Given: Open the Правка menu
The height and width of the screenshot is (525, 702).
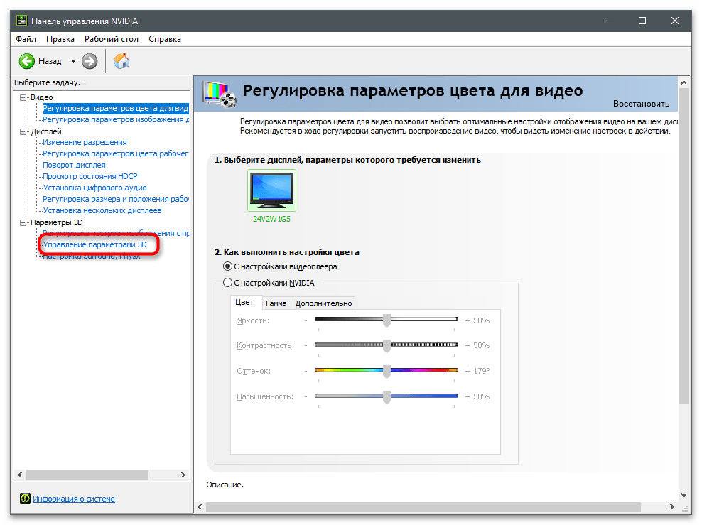Looking at the screenshot, I should coord(60,39).
